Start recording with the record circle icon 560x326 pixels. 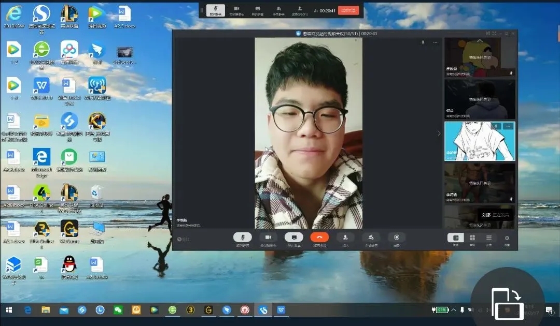(x=397, y=238)
